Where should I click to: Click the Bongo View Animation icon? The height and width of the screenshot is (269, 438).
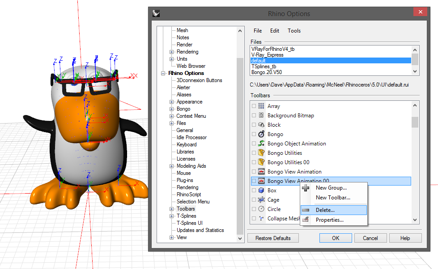pos(261,172)
